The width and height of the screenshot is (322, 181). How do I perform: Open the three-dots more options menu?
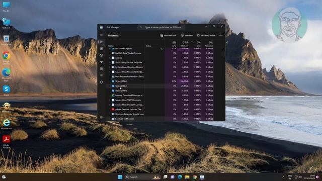click(x=221, y=36)
